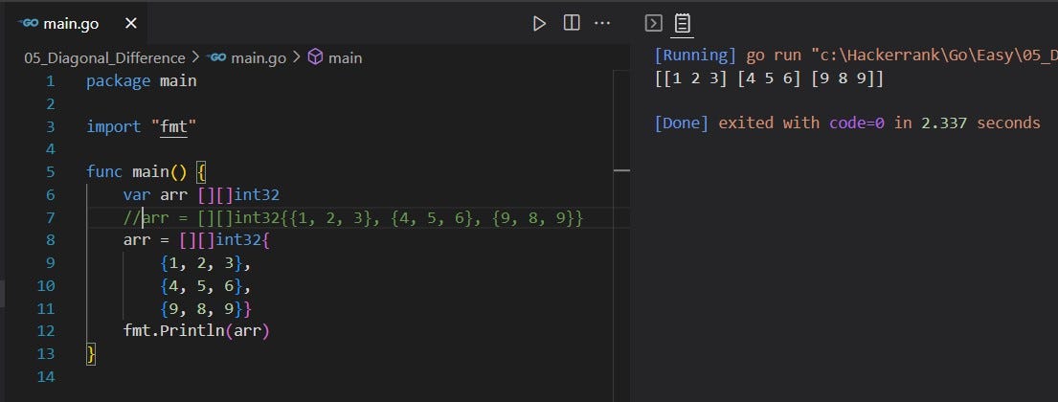Click the "{4, 5, 6}," row
The height and width of the screenshot is (402, 1058).
coord(205,286)
